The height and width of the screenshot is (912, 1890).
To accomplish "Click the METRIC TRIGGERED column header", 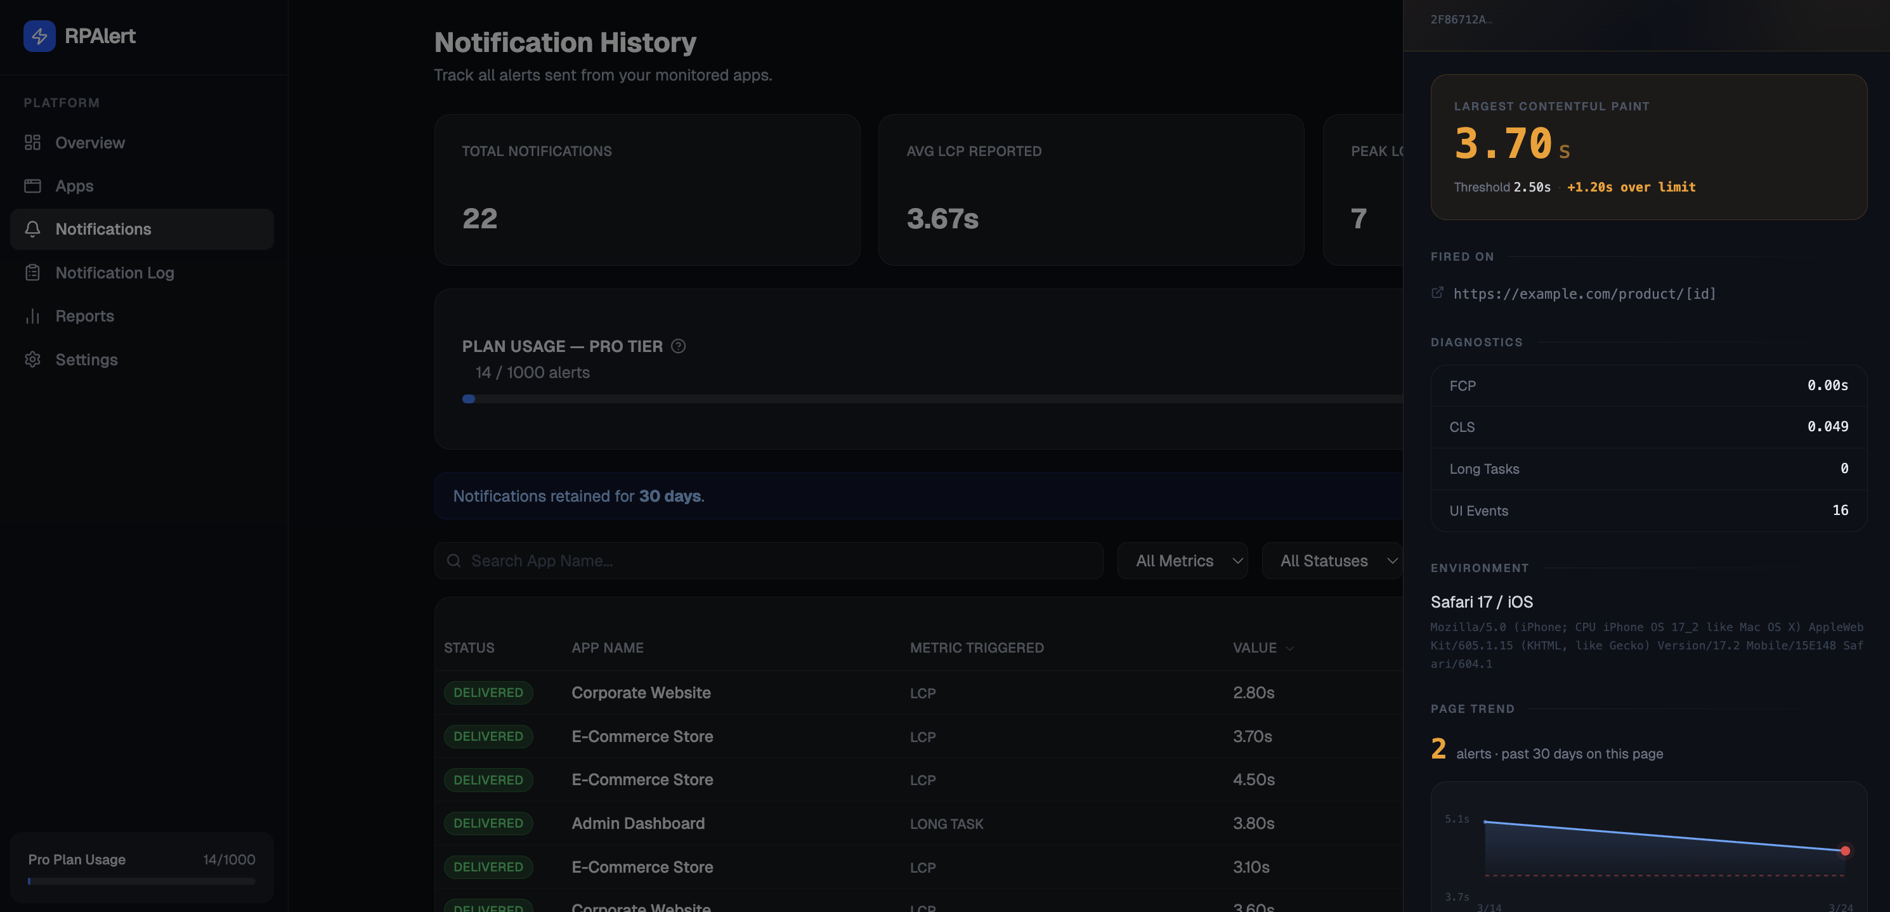I will coord(977,648).
